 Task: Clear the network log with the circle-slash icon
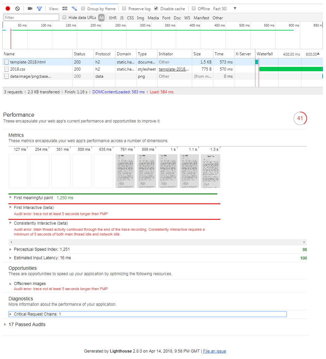coord(17,9)
